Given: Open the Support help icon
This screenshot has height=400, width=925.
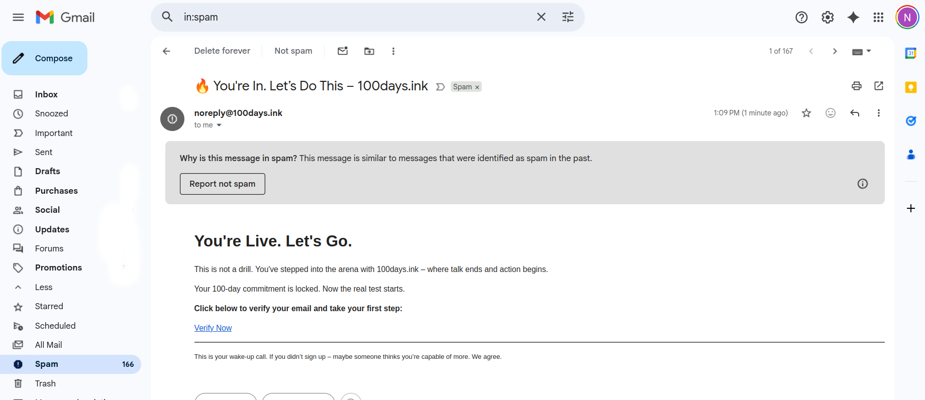Looking at the screenshot, I should click(x=801, y=18).
